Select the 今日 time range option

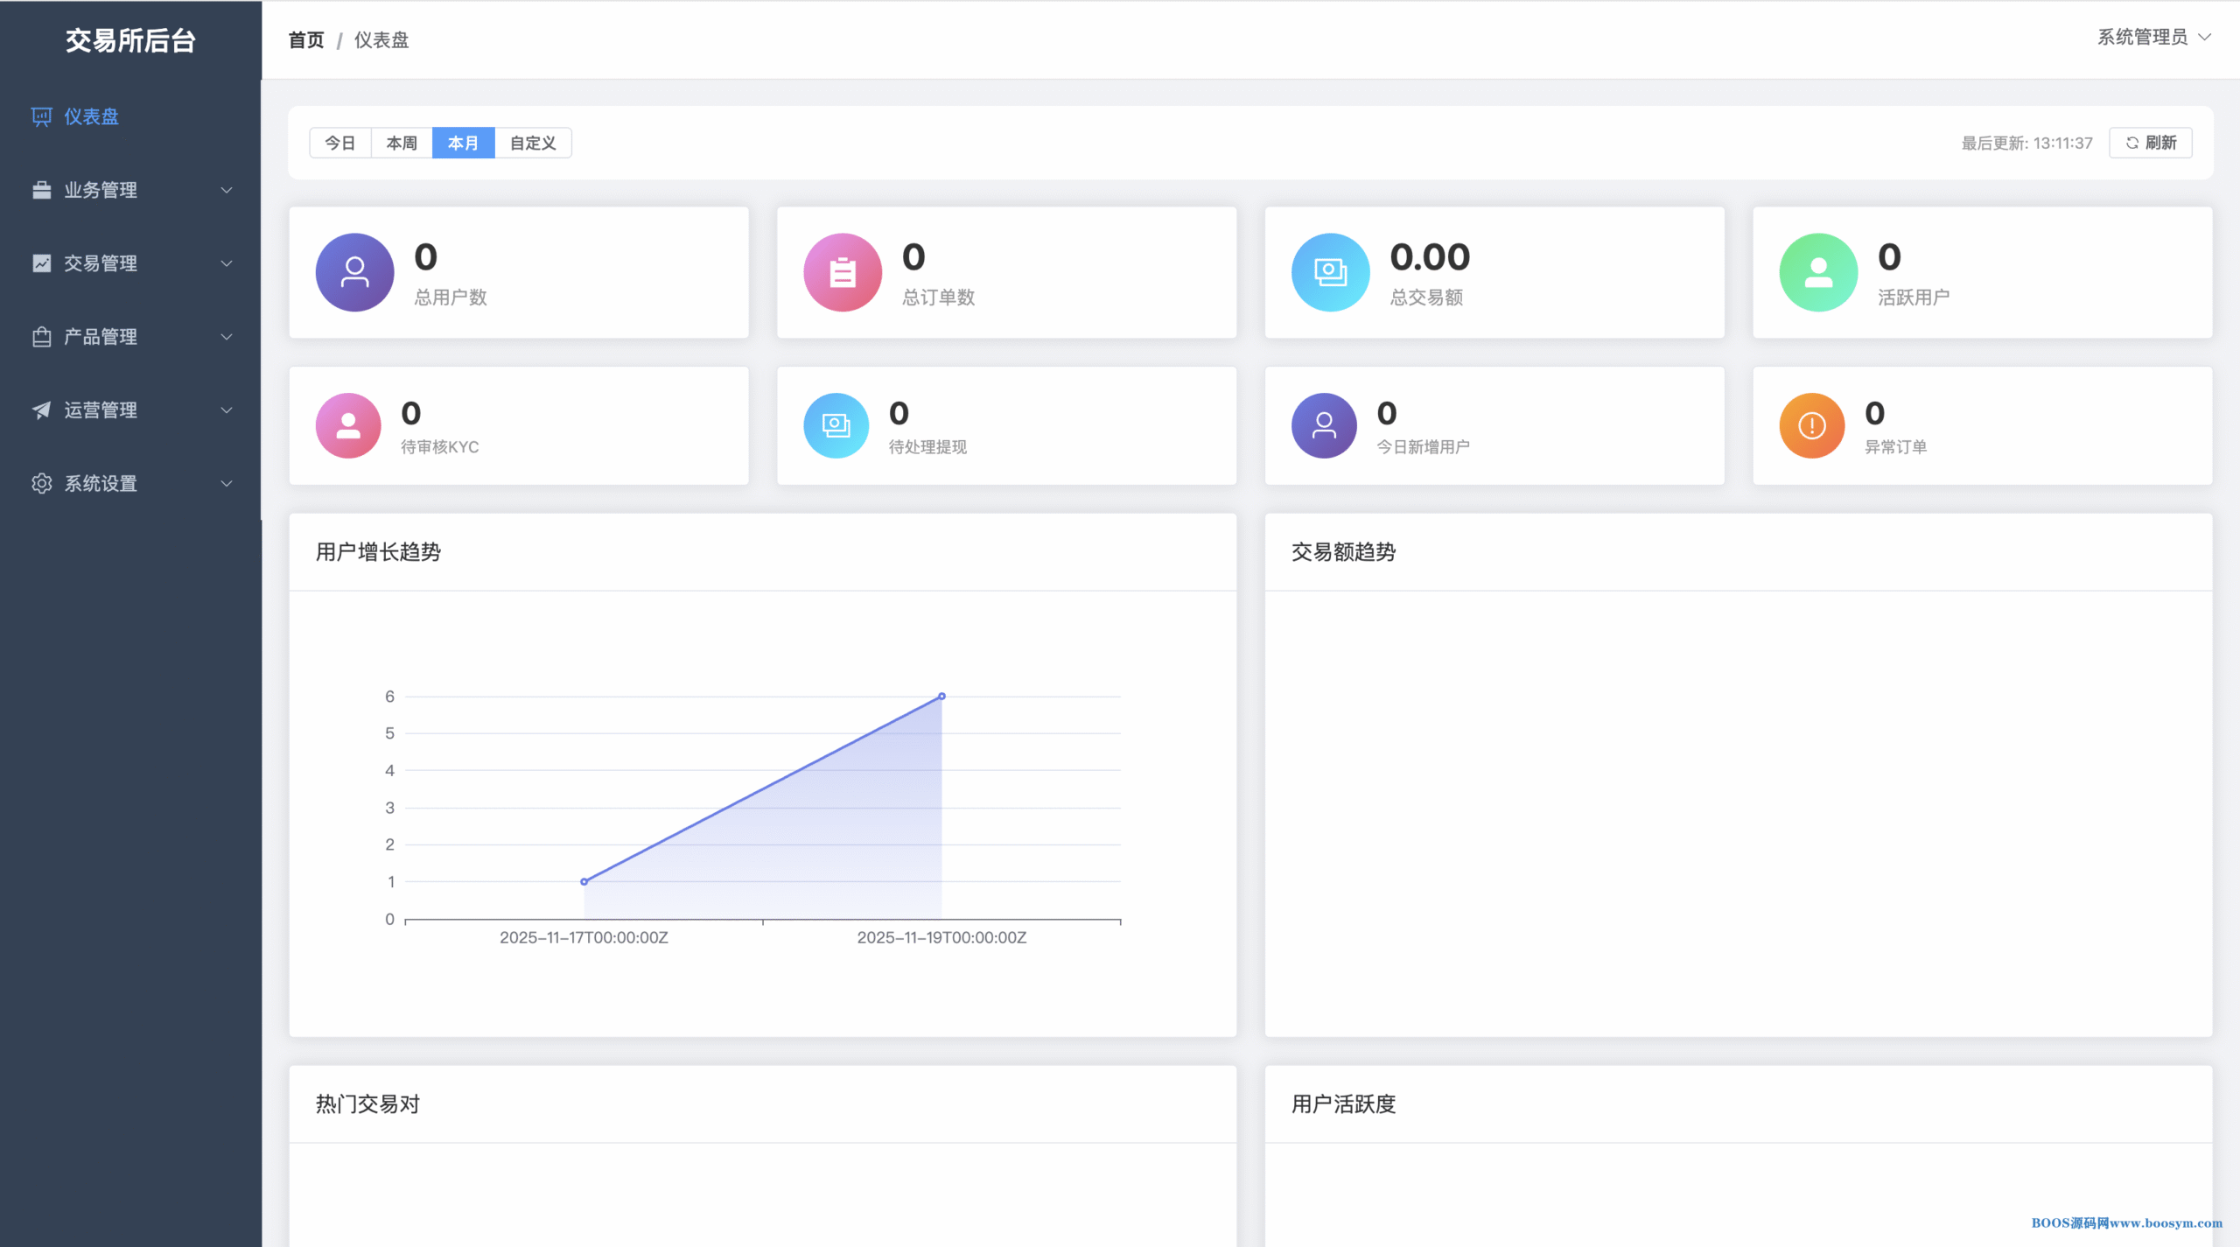(340, 143)
